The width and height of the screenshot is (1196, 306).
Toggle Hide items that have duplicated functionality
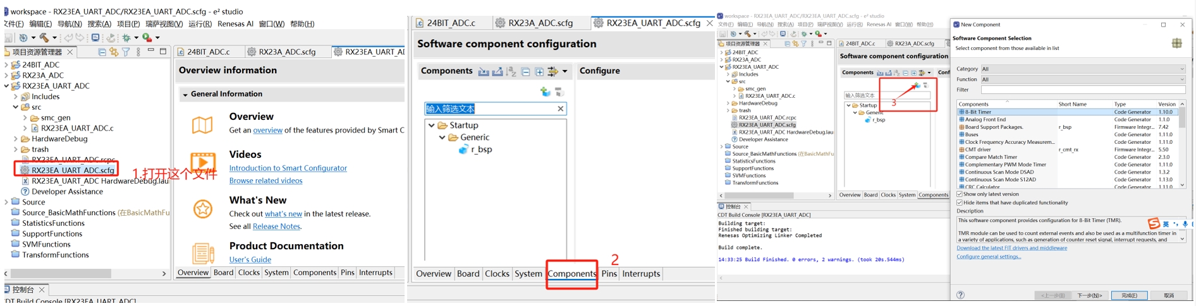[x=960, y=203]
